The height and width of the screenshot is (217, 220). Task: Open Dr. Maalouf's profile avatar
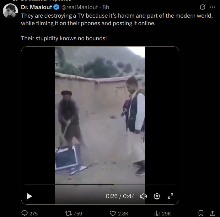coord(10,11)
